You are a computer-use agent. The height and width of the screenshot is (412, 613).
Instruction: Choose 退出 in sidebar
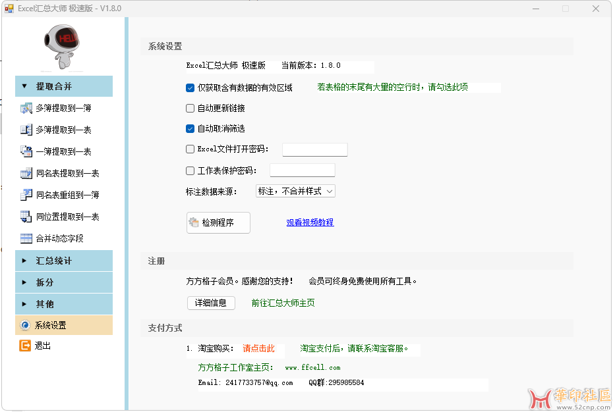tap(64, 346)
